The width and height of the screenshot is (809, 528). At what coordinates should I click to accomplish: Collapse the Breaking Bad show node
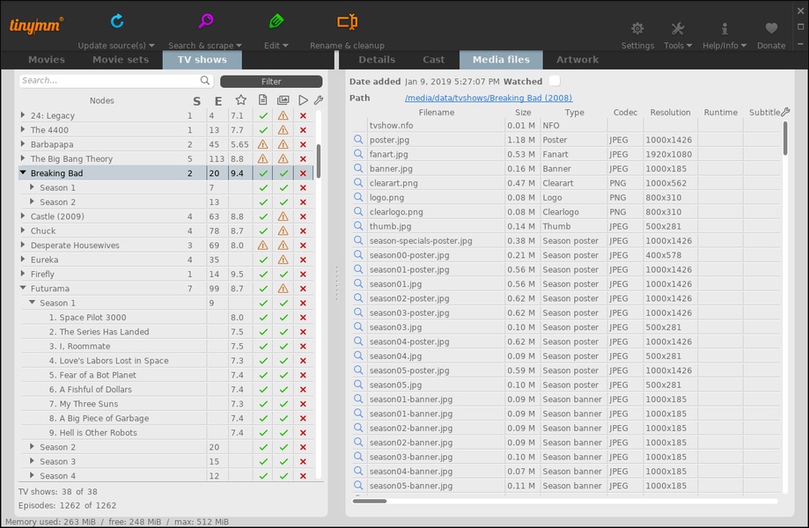coord(23,172)
